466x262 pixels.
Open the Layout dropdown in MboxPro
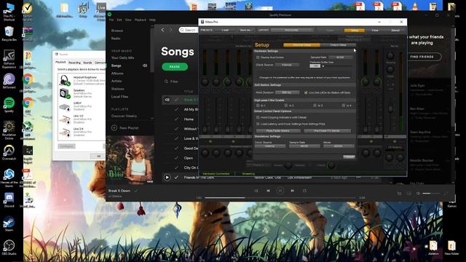(x=292, y=31)
